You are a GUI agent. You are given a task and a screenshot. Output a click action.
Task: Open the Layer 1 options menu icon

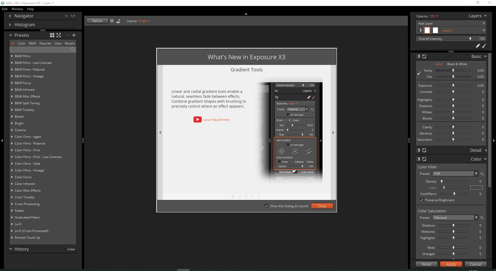coord(484,30)
